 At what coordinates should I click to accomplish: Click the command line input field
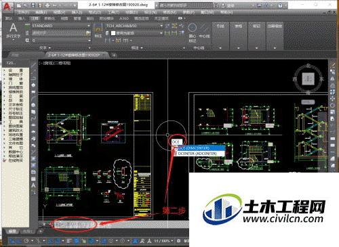click(x=75, y=225)
